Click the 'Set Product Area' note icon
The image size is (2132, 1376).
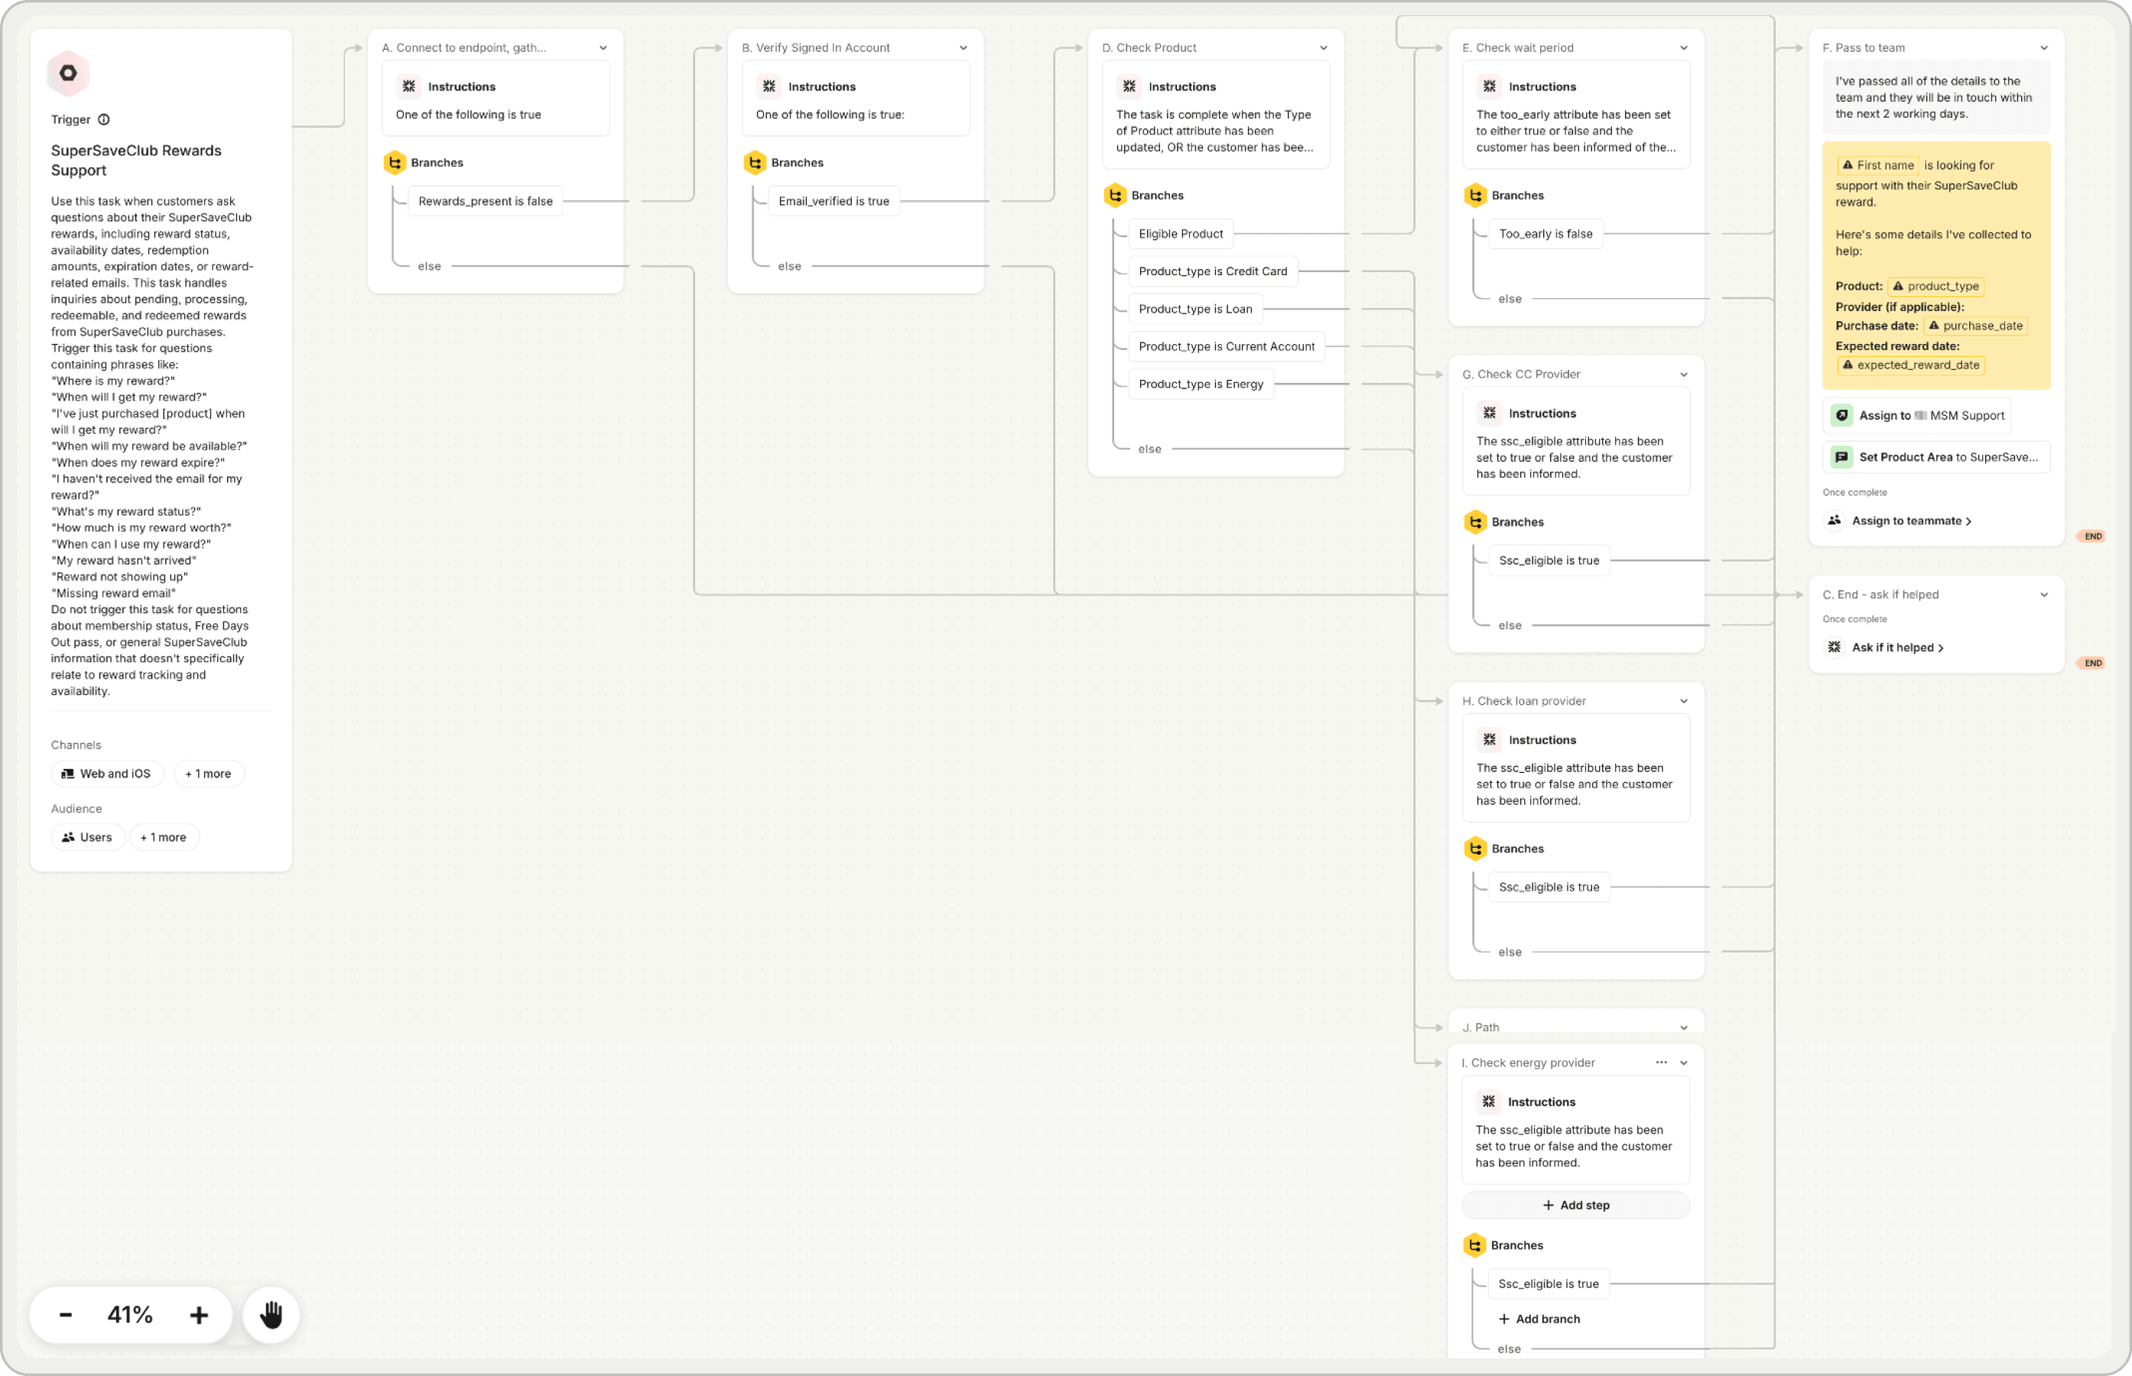coord(1841,456)
